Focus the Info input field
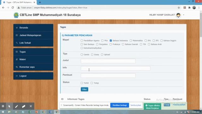 (116, 68)
